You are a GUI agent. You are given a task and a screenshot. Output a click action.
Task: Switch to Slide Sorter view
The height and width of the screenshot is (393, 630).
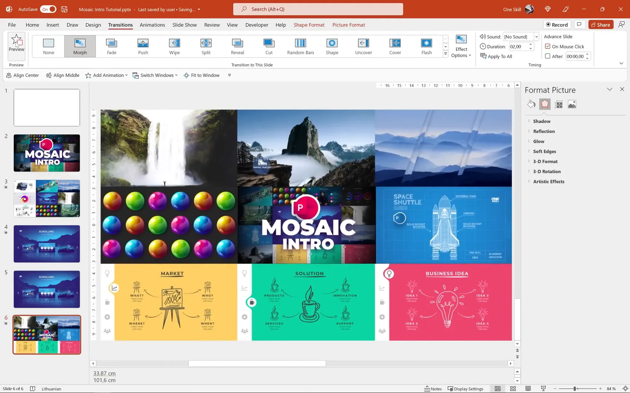pyautogui.click(x=513, y=389)
